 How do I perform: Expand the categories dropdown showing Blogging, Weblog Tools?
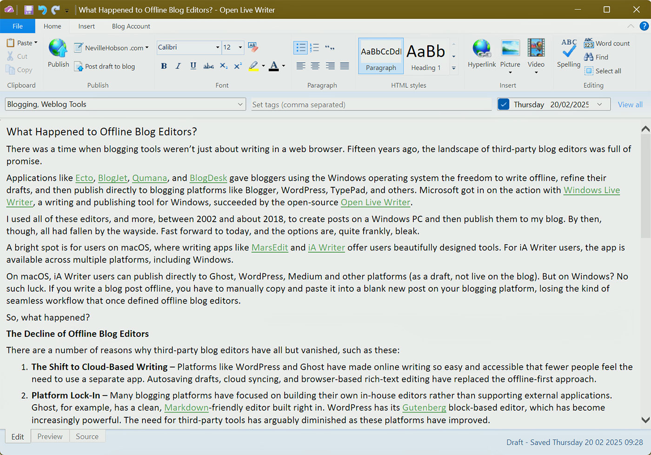pyautogui.click(x=240, y=105)
